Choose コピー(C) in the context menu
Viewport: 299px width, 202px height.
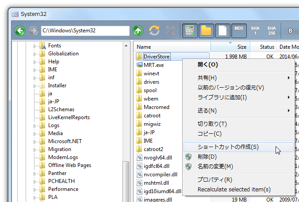tap(238, 134)
